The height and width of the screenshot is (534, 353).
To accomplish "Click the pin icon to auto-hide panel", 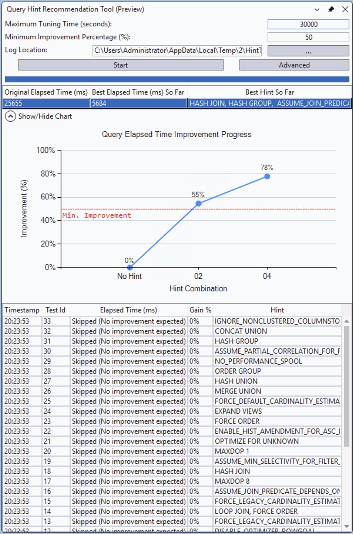I will pos(331,9).
